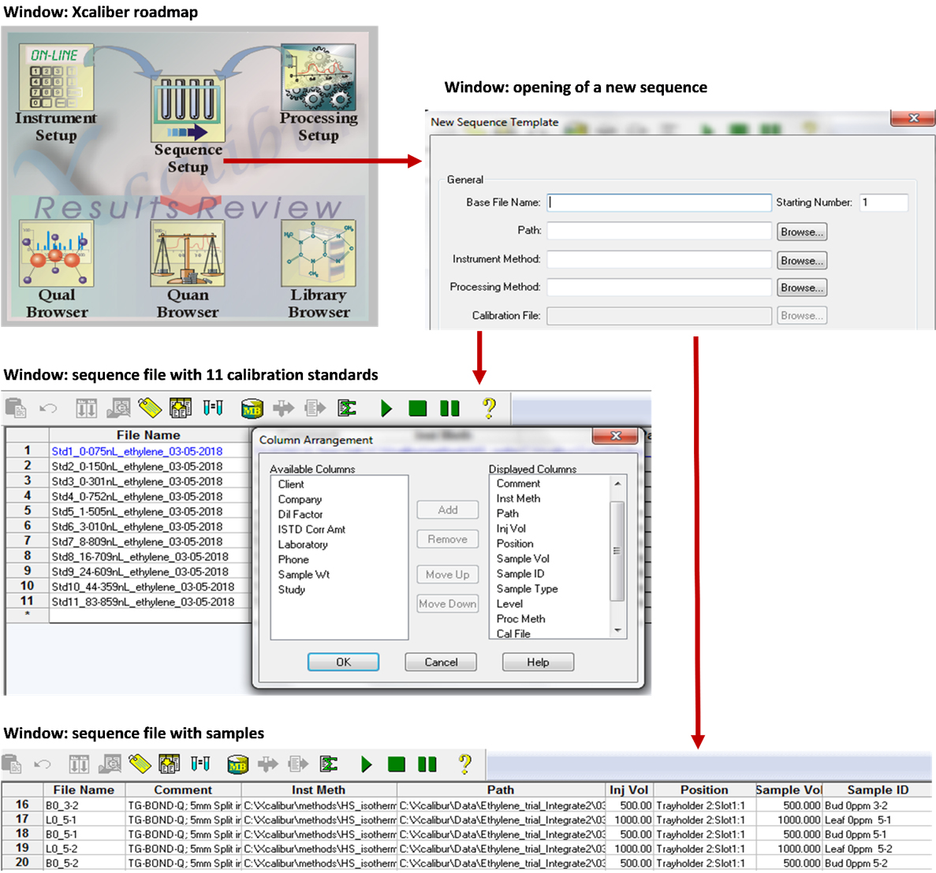Click Undo arrow in calibration standards toolbar
The height and width of the screenshot is (873, 936).
click(48, 408)
